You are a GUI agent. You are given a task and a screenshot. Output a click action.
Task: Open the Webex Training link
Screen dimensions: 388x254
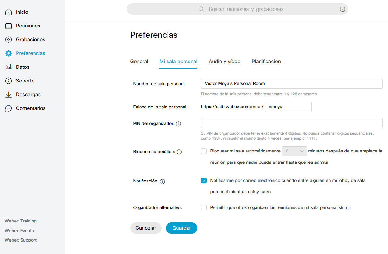tap(21, 221)
